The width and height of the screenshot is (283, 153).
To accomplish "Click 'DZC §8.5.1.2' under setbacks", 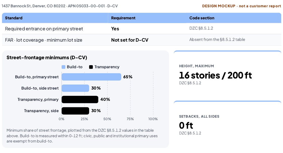I will pyautogui.click(x=190, y=133).
